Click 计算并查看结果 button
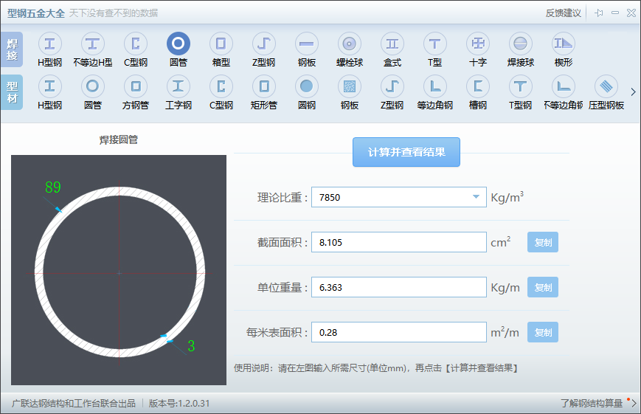 406,152
